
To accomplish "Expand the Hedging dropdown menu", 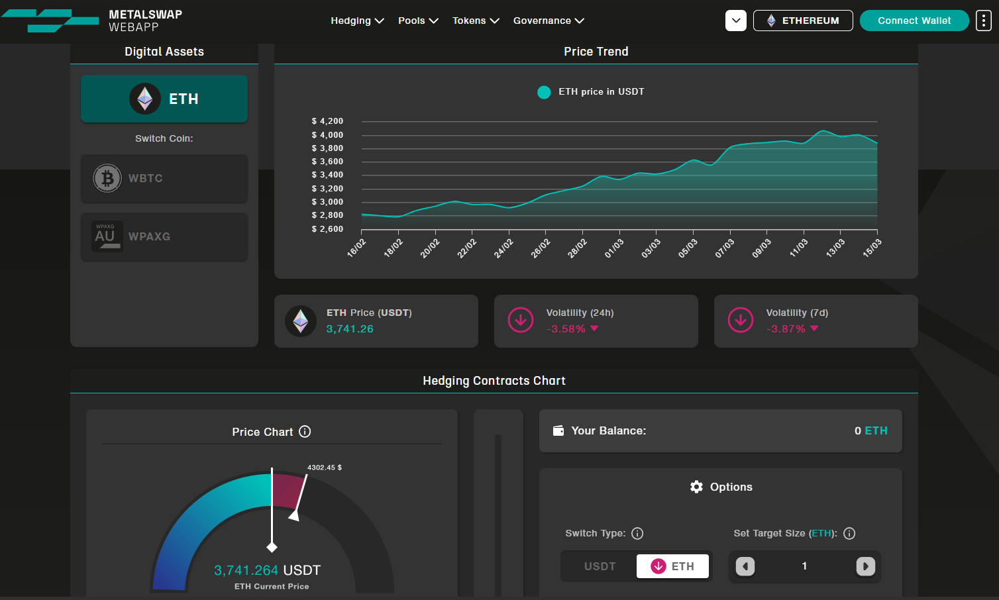I will pyautogui.click(x=357, y=21).
